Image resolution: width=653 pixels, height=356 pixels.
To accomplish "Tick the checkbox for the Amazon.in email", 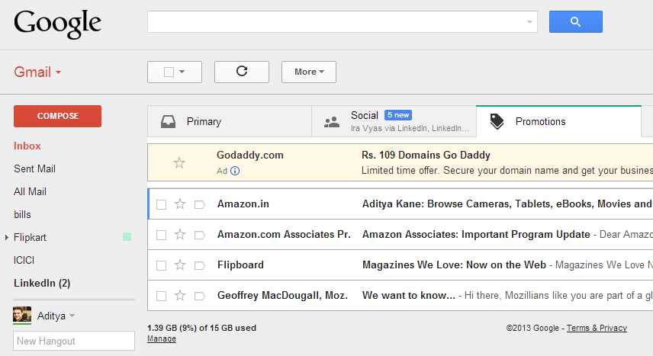I will [x=161, y=204].
